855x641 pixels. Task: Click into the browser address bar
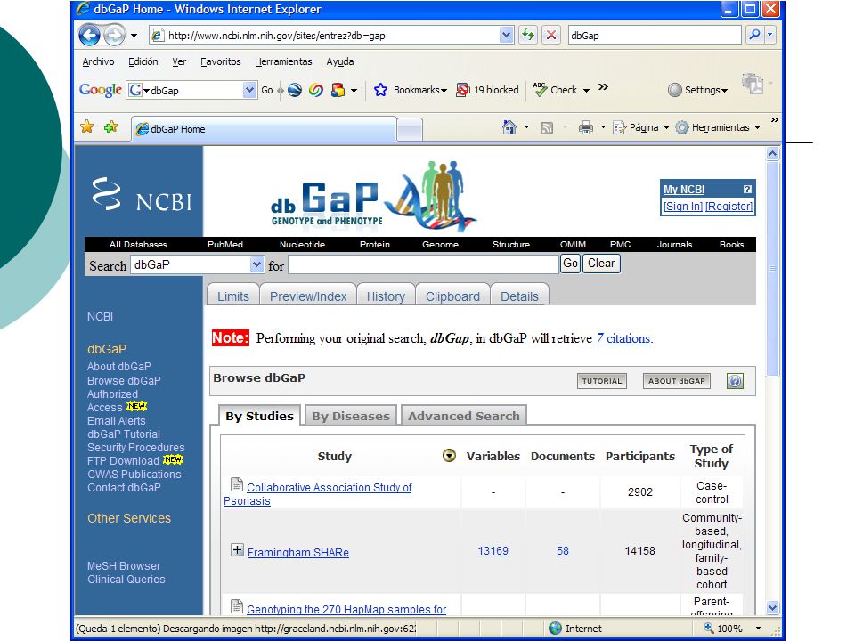331,36
